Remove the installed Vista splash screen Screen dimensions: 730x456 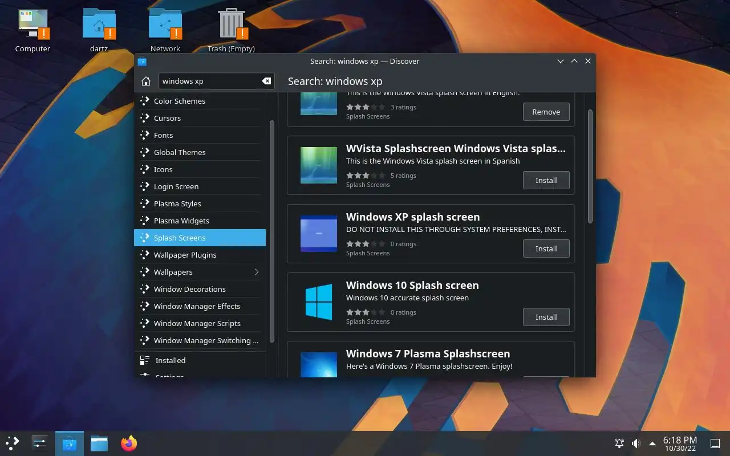[546, 112]
